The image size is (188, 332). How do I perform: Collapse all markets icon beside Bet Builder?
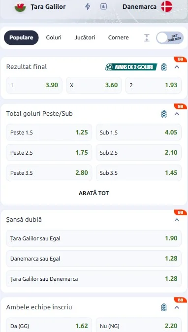pos(147,38)
